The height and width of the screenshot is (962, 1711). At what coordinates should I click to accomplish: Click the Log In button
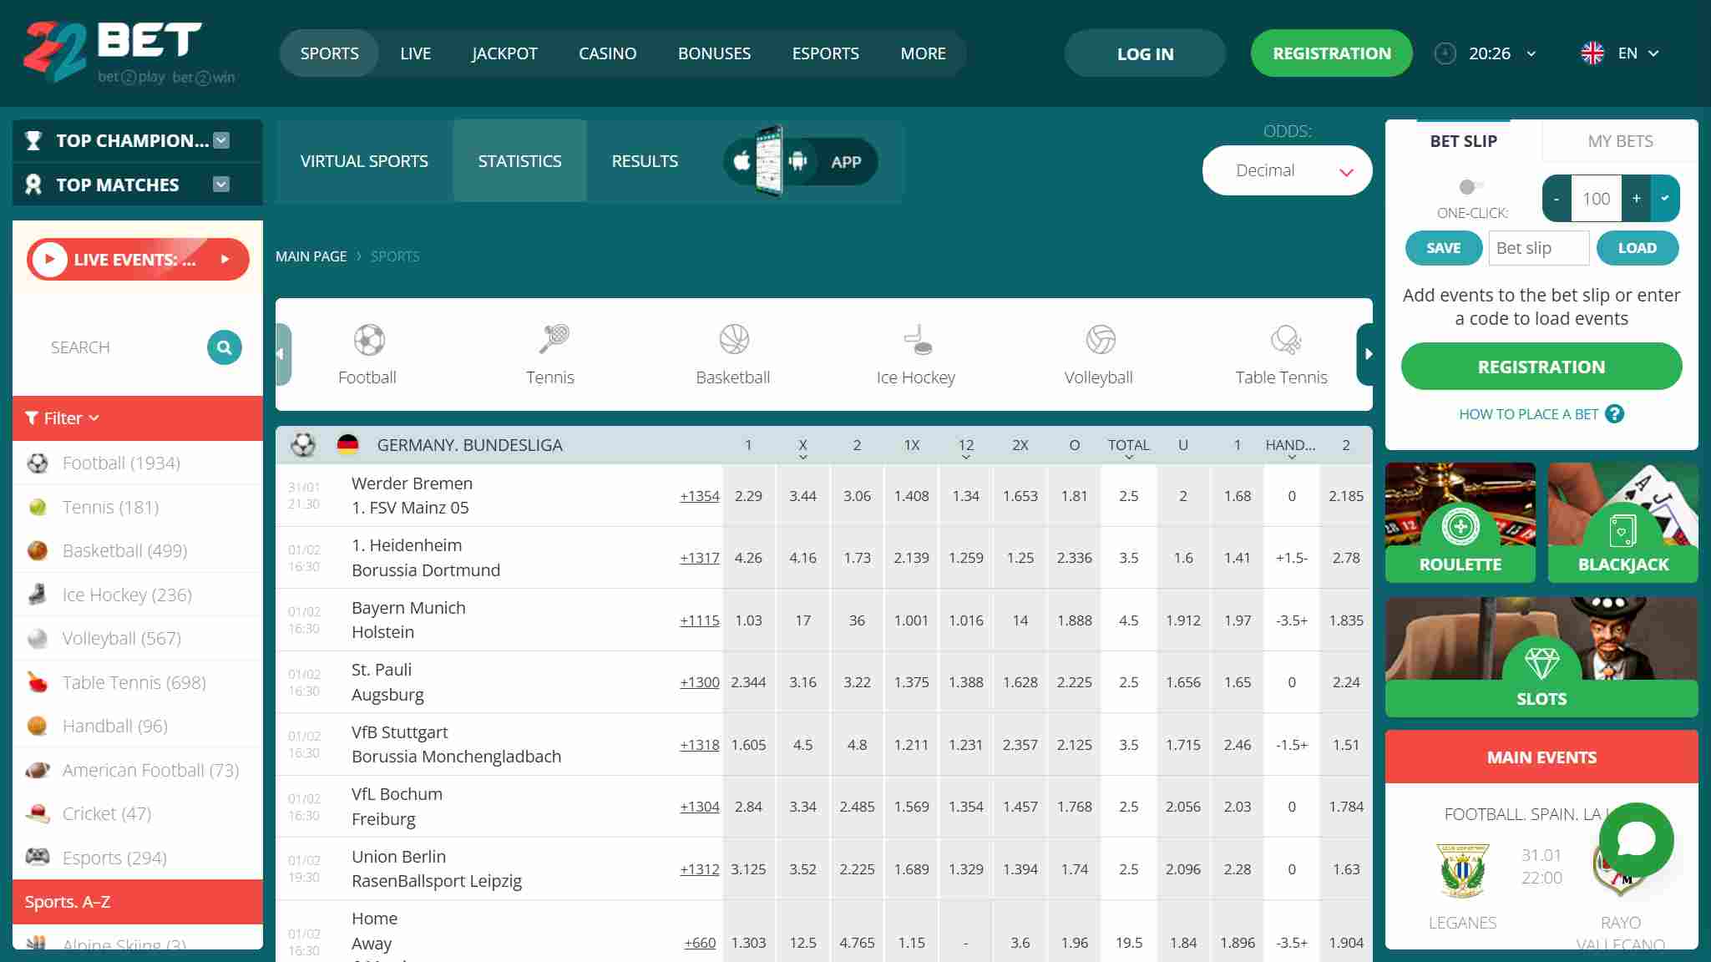point(1145,53)
